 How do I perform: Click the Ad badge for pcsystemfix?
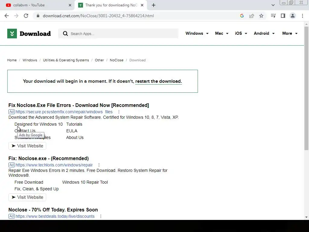point(12,112)
